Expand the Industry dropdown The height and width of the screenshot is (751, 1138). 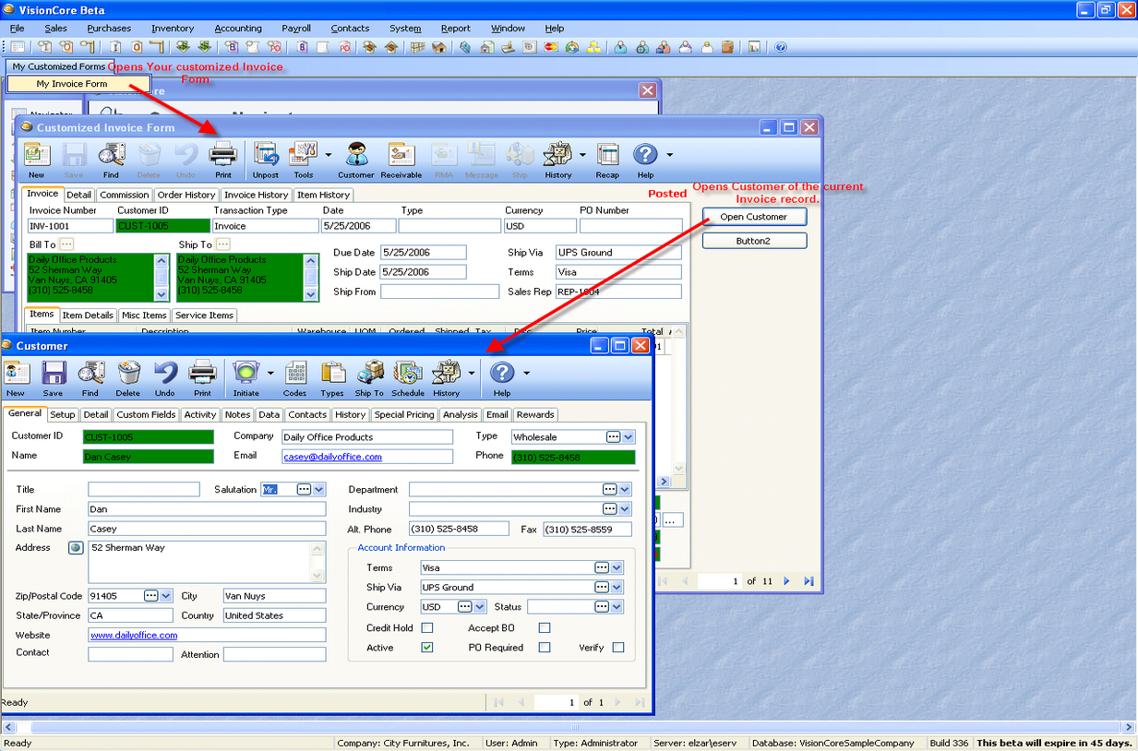click(x=625, y=509)
